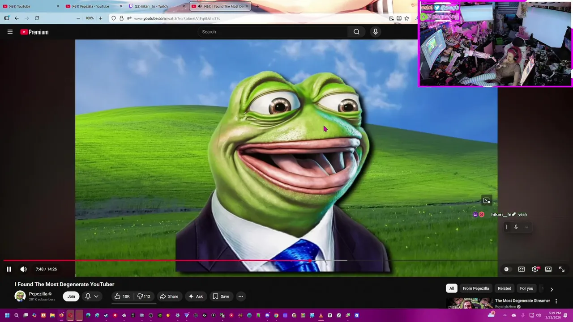This screenshot has height=322, width=573.
Task: Bookmark this page star icon
Action: click(406, 18)
